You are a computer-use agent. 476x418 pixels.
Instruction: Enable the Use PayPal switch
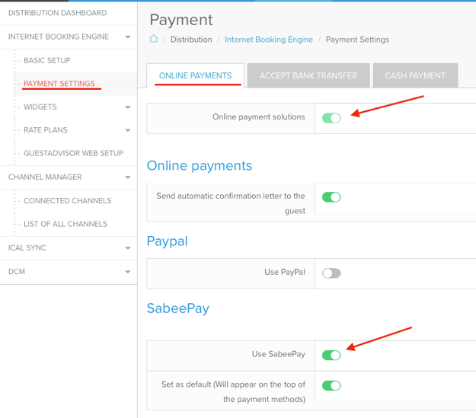coord(331,273)
